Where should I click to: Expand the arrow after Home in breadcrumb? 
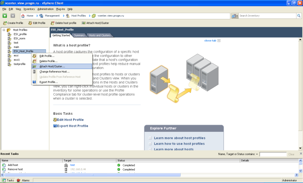pos(37,16)
